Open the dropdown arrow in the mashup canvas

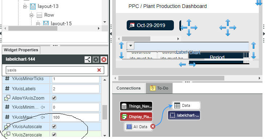130,45
